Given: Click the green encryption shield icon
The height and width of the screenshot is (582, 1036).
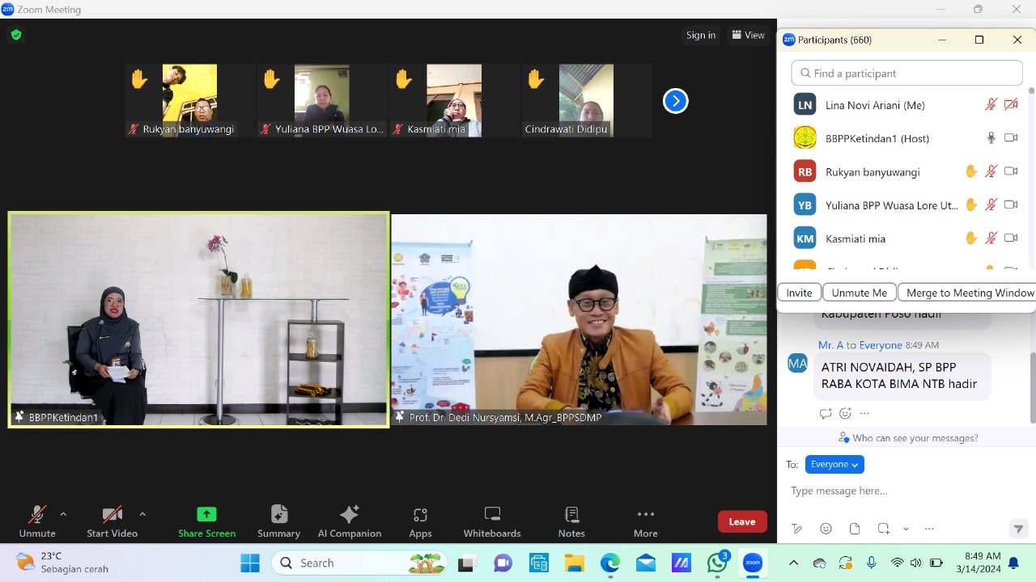Looking at the screenshot, I should 16,35.
